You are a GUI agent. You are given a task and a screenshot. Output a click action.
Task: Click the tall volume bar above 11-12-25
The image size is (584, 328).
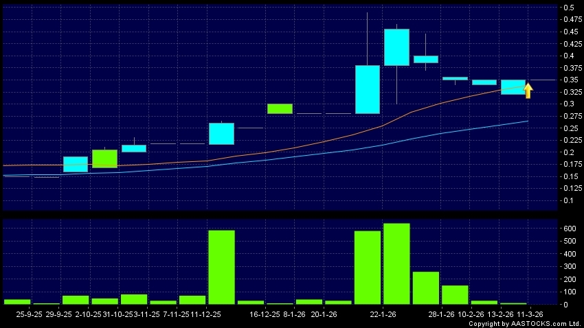(x=221, y=267)
